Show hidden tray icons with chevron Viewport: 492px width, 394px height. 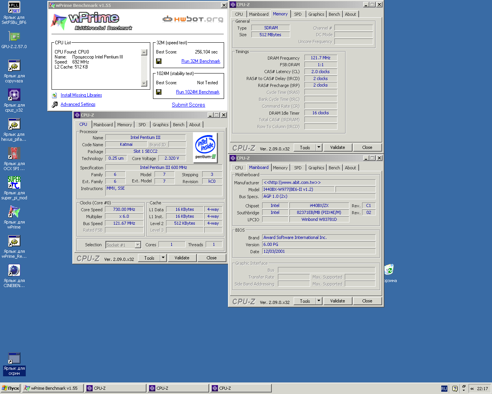(x=472, y=389)
